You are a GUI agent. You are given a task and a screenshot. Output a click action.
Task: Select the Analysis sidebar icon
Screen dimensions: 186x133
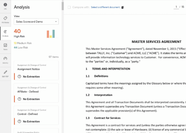pos(5,33)
